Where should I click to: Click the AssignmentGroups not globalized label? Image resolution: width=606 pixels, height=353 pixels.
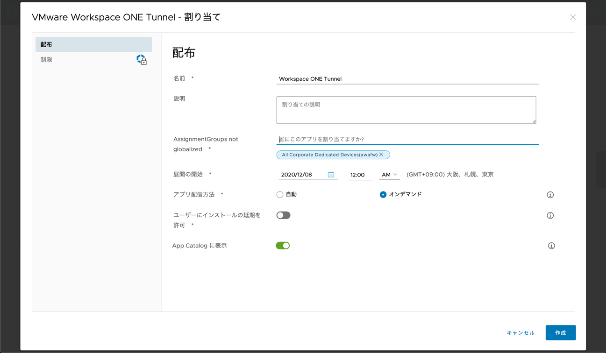(x=206, y=144)
